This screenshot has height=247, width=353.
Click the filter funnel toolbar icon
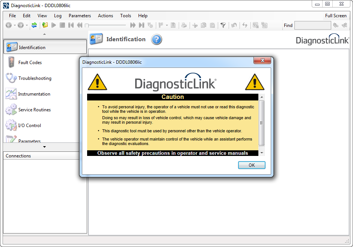(223, 25)
